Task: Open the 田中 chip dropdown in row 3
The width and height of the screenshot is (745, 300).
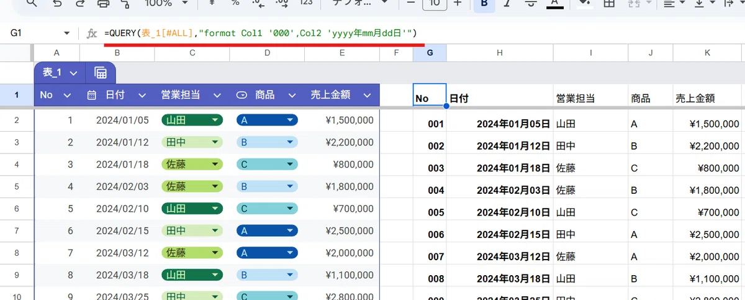Action: tap(215, 142)
